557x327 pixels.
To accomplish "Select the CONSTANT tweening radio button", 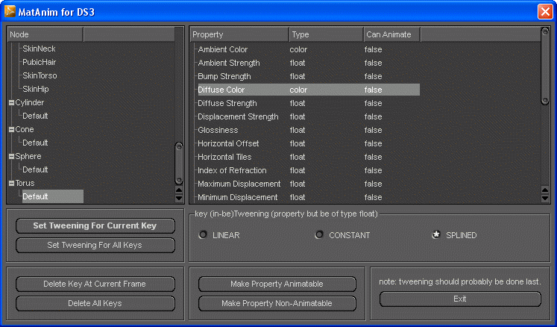I will [319, 235].
